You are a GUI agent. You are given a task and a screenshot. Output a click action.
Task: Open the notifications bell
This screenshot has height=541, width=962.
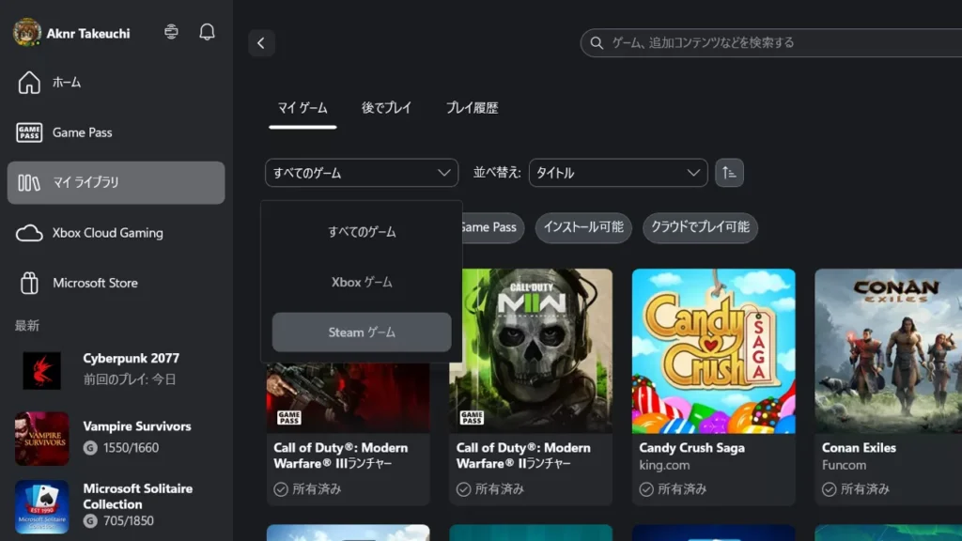click(x=208, y=32)
